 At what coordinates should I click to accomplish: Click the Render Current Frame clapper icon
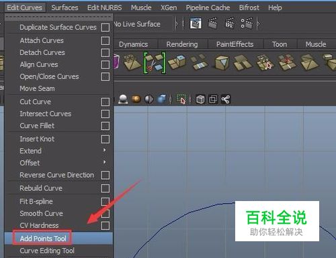213,23
